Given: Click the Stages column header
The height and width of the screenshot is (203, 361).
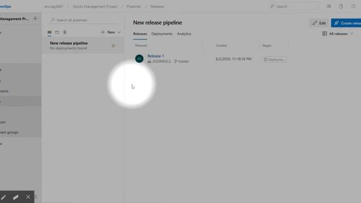Looking at the screenshot, I should point(267,46).
